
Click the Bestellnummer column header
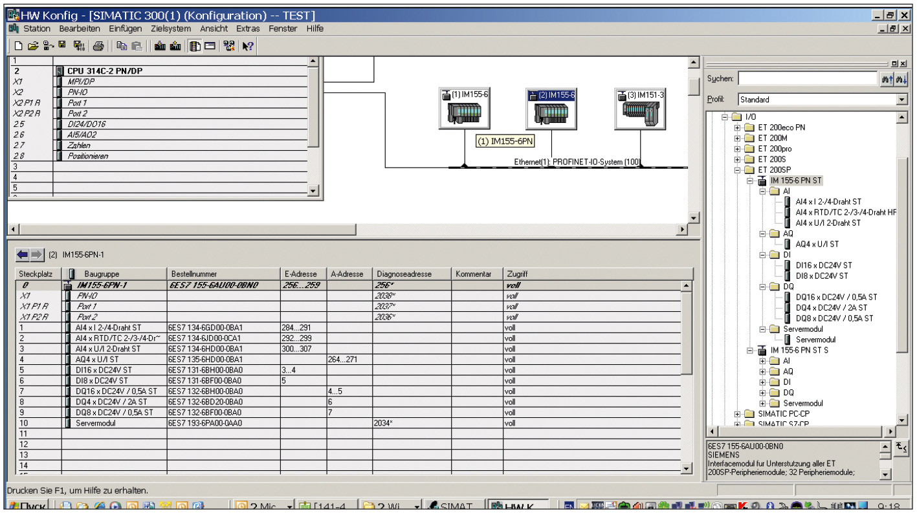[x=223, y=274]
